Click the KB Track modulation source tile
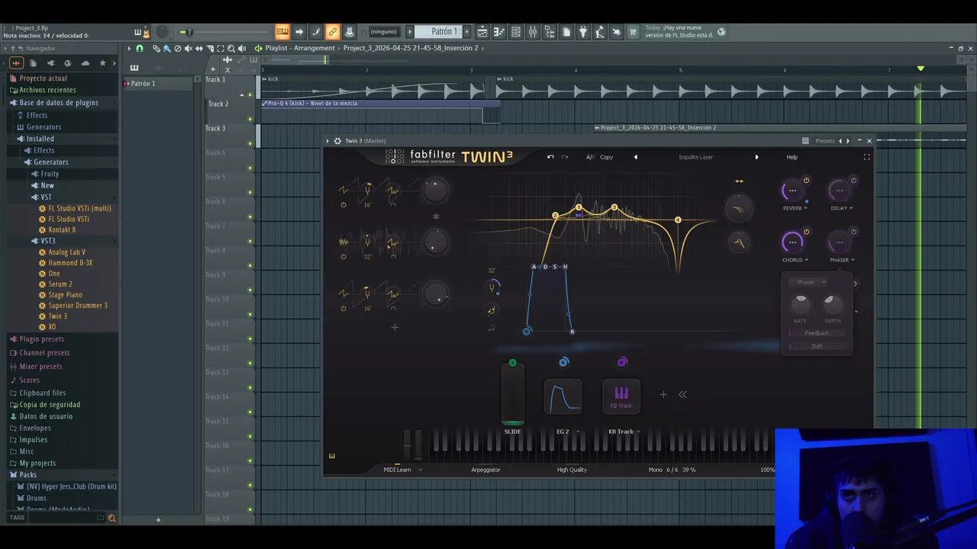 (x=621, y=396)
